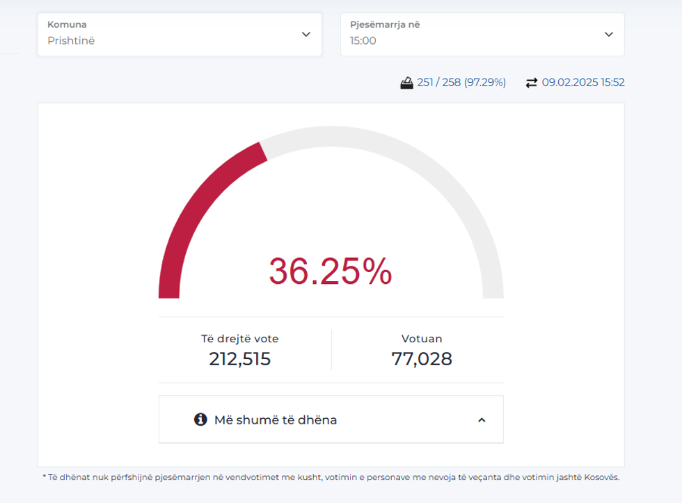Select the 251 / 258 (97.29%) polling stations count
The height and width of the screenshot is (503, 682).
click(461, 83)
